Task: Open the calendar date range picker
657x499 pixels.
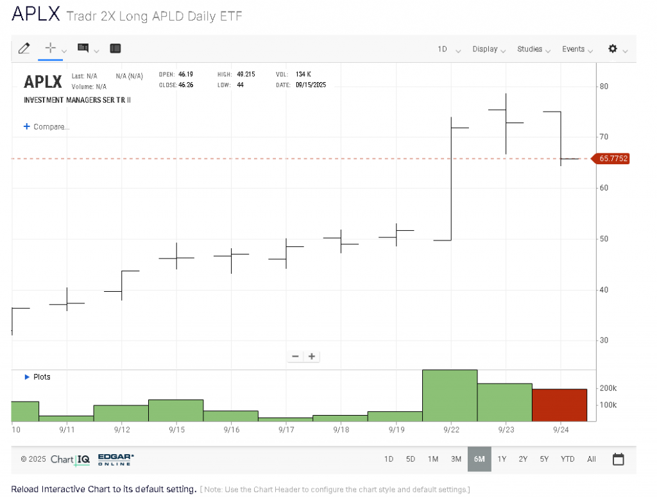Action: coord(619,459)
